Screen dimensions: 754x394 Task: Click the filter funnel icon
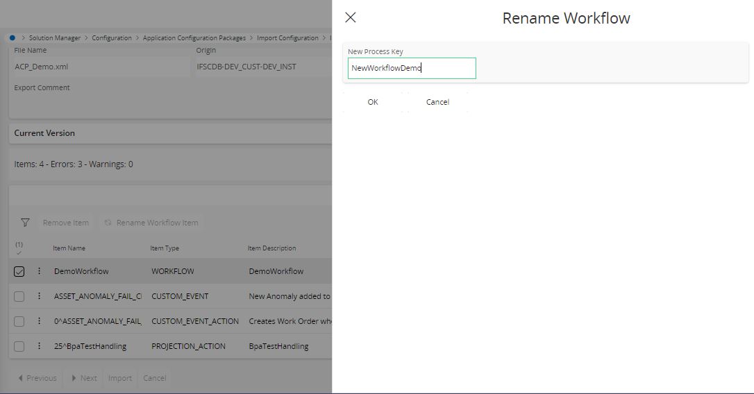coord(25,223)
